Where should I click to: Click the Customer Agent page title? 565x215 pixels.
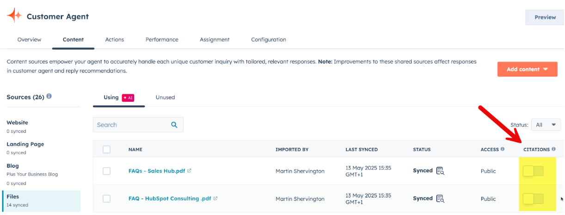[58, 17]
